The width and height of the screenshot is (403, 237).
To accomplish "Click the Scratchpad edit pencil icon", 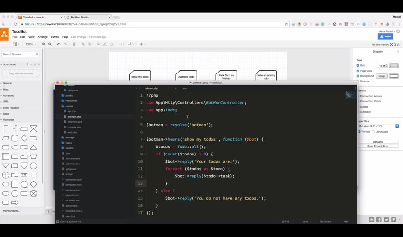I will [35, 64].
